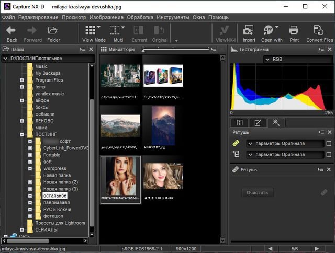Select the retouch wand tab icon
The height and width of the screenshot is (253, 335).
[x=276, y=123]
